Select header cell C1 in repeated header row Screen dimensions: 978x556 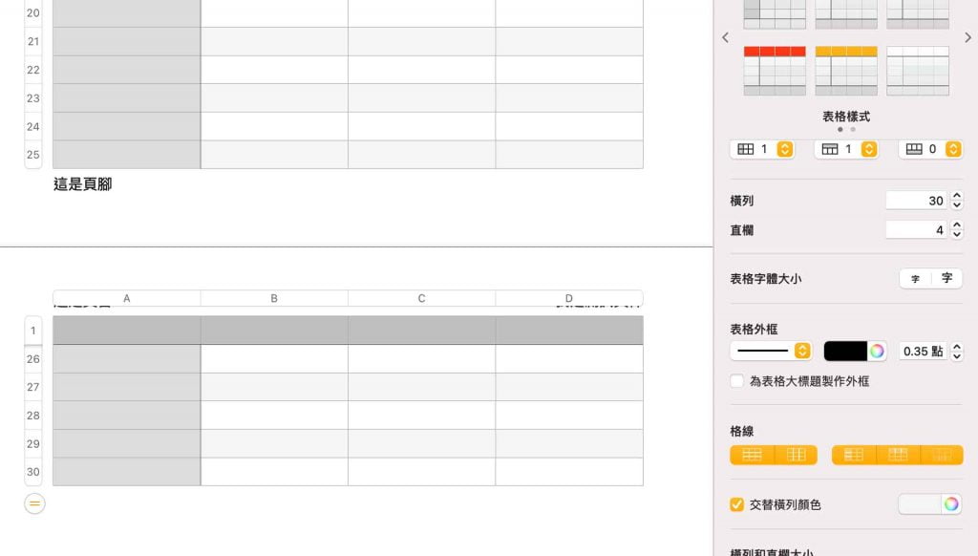tap(421, 331)
